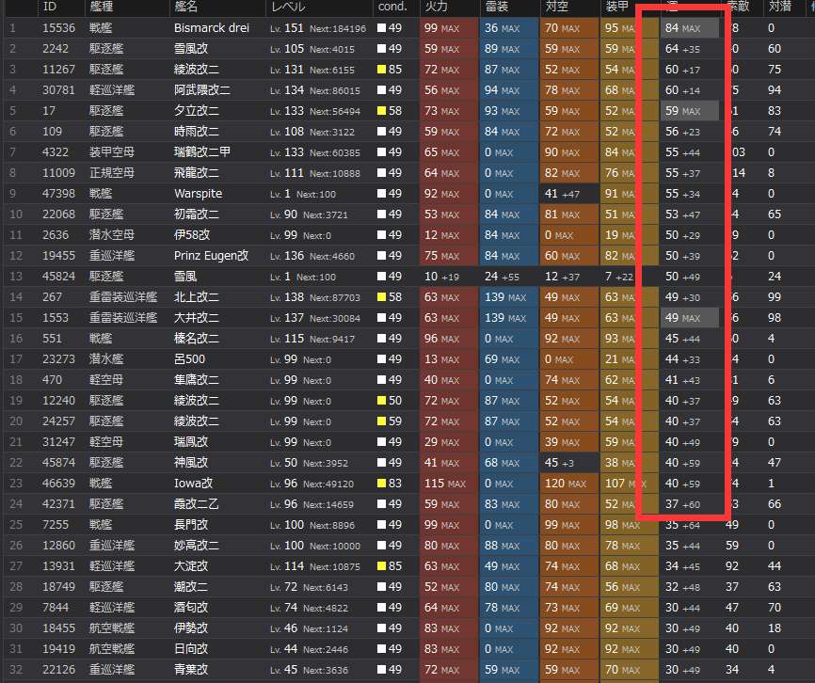Click the yellow cond square for 夕立改二

click(381, 111)
